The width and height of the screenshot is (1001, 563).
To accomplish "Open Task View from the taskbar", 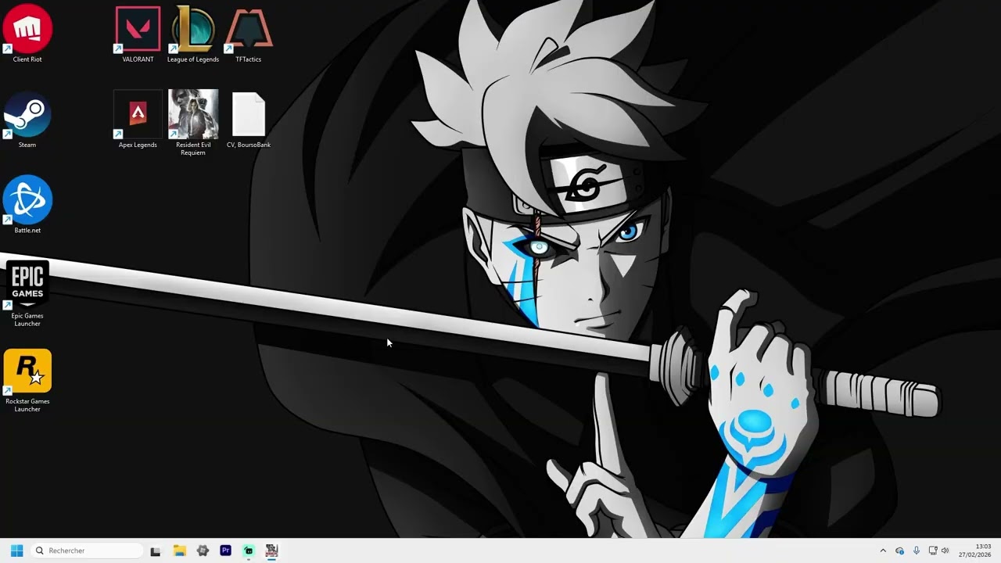I will [x=156, y=550].
